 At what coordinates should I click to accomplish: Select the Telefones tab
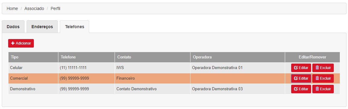tap(75, 27)
